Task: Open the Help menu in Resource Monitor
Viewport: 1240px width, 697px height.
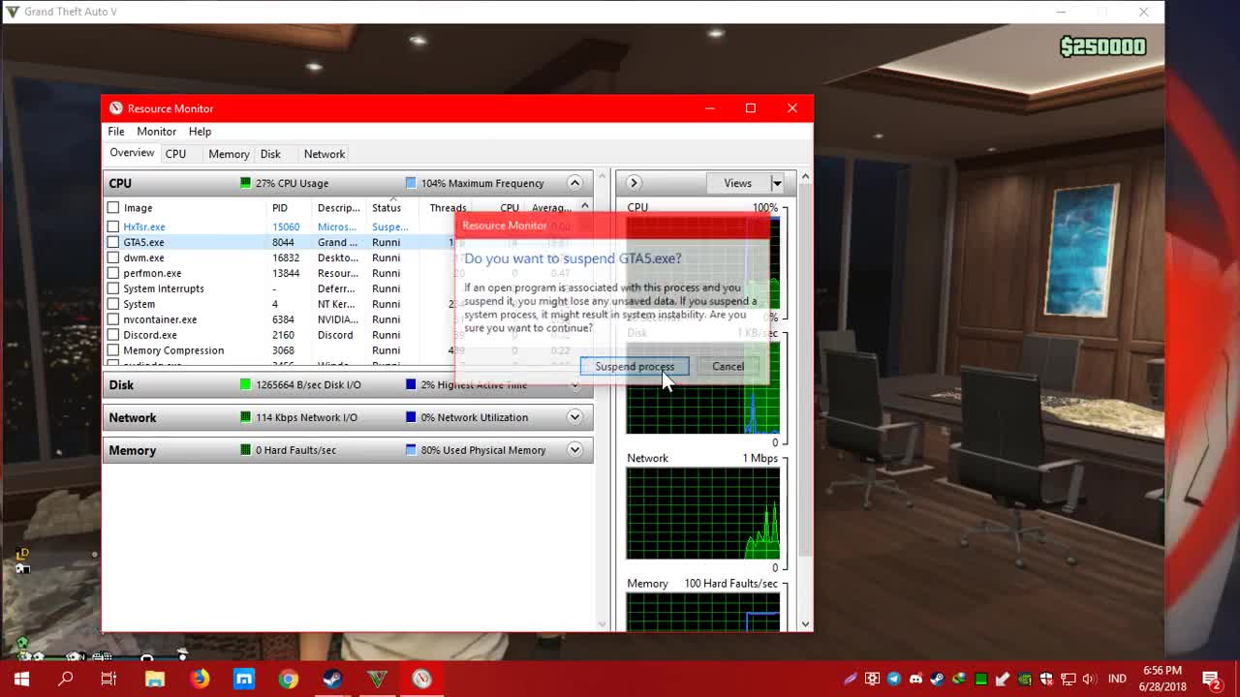Action: point(200,132)
